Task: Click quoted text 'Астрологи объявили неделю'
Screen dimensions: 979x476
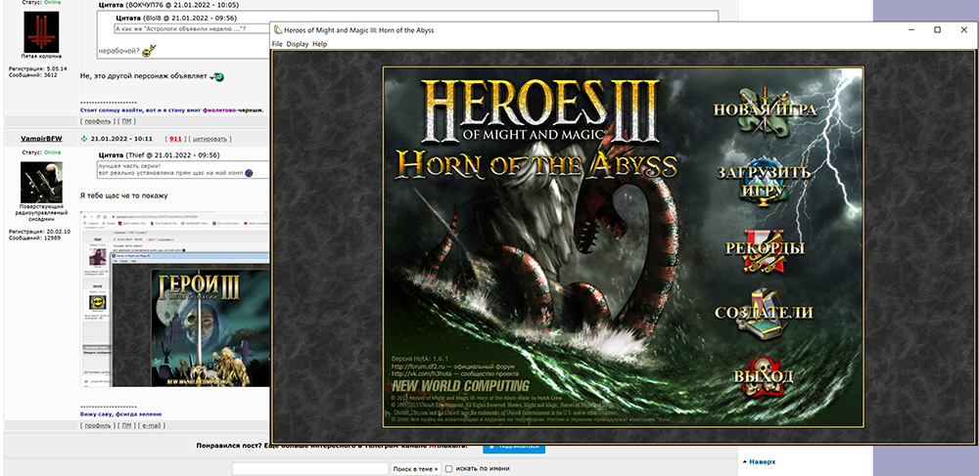Action: pos(182,28)
